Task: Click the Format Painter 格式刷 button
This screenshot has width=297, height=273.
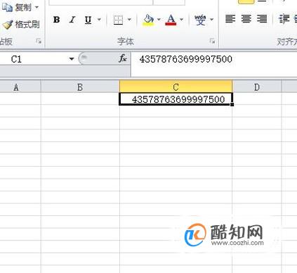Action: [x=21, y=25]
